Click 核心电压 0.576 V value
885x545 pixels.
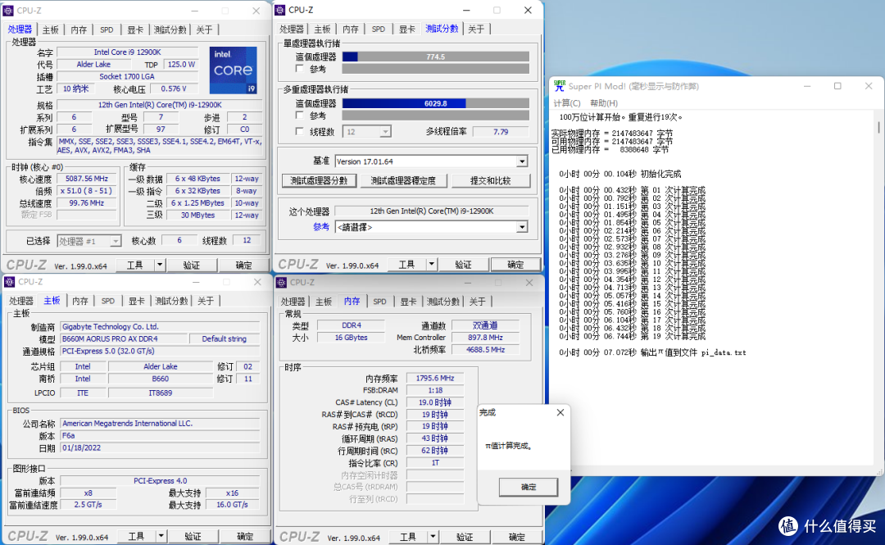pos(174,89)
